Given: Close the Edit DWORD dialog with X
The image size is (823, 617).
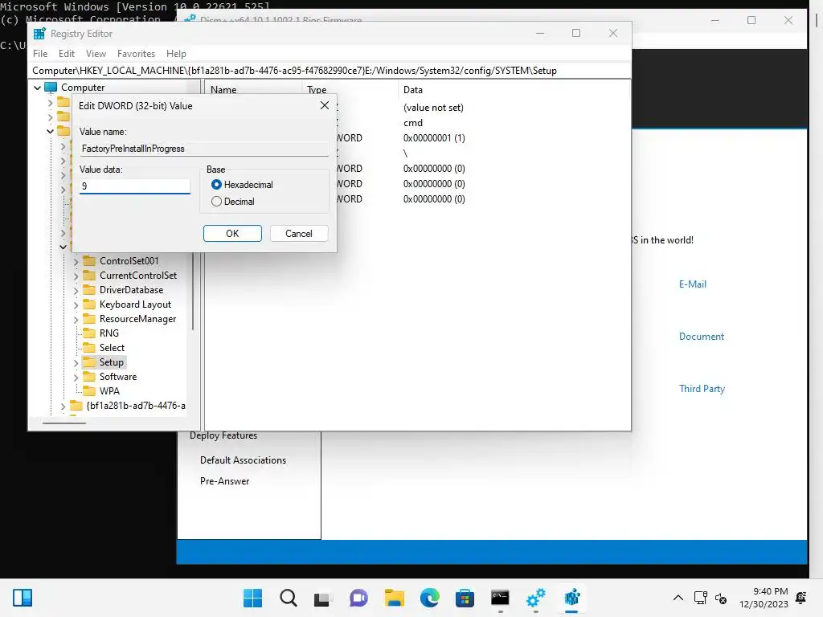Looking at the screenshot, I should tap(325, 105).
